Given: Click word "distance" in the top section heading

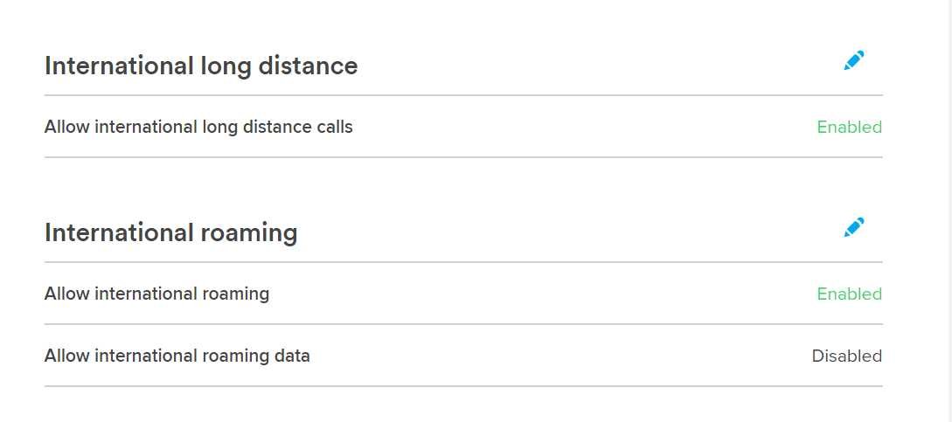Looking at the screenshot, I should [309, 66].
